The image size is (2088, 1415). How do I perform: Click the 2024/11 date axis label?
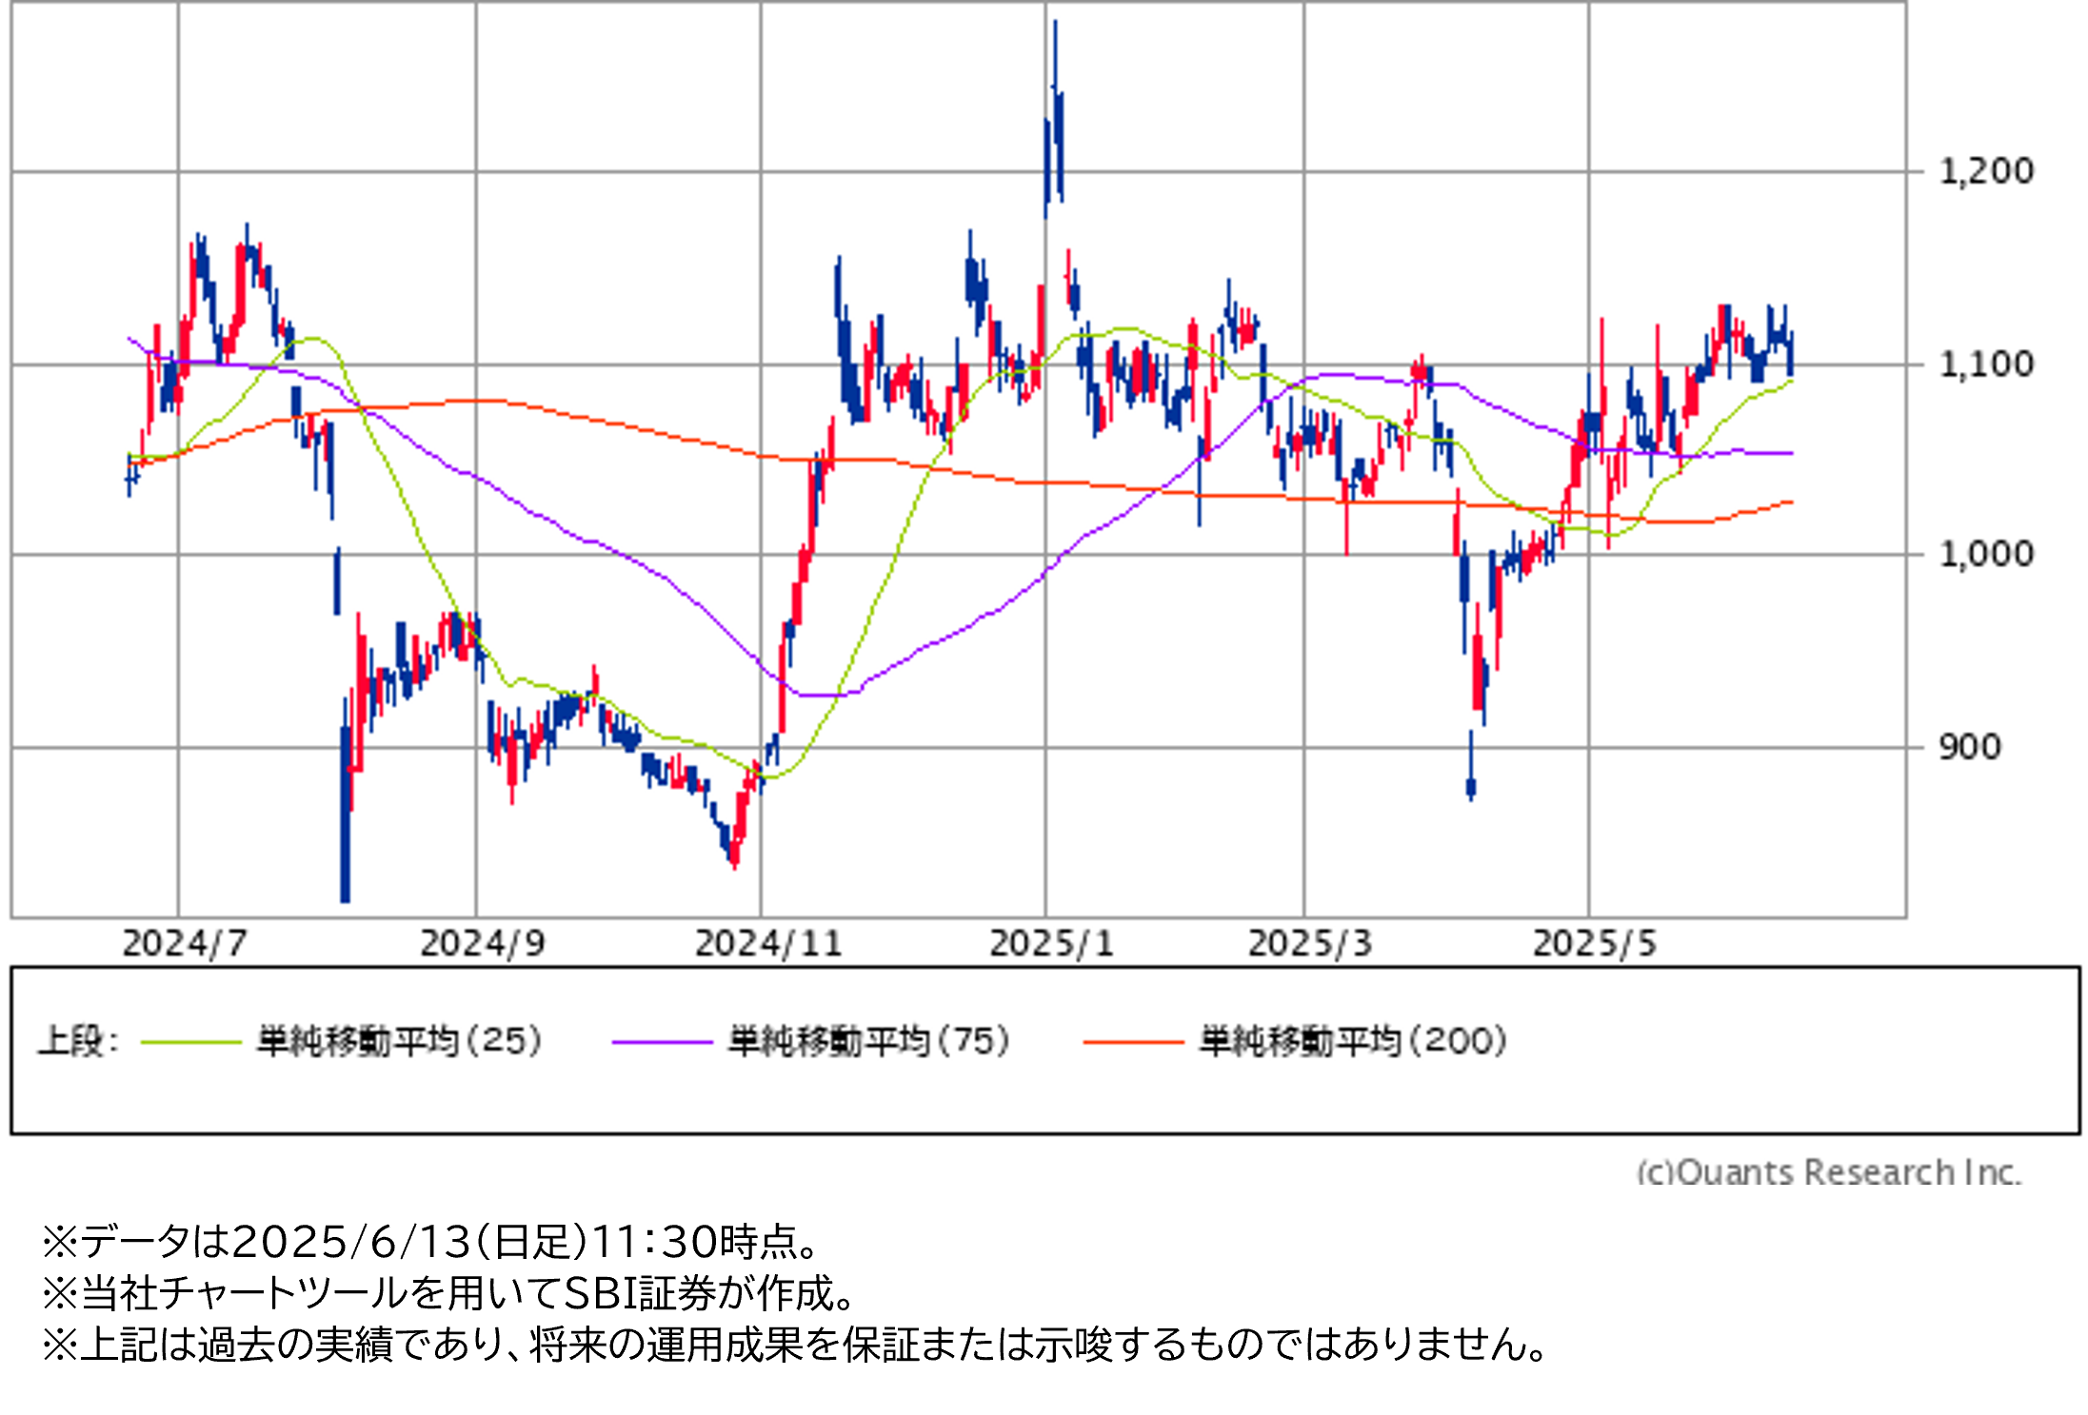tap(768, 944)
